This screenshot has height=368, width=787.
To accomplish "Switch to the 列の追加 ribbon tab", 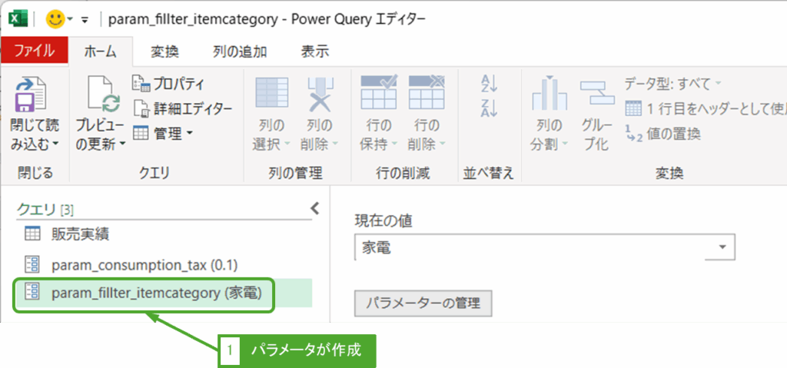I will (x=240, y=51).
